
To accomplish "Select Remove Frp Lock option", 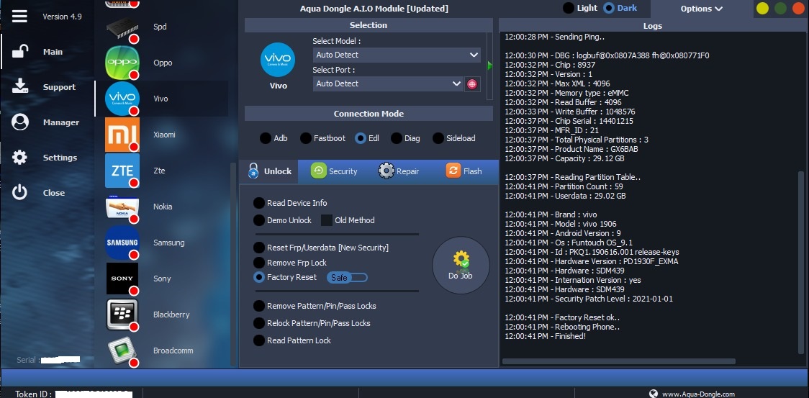I will pyautogui.click(x=290, y=263).
